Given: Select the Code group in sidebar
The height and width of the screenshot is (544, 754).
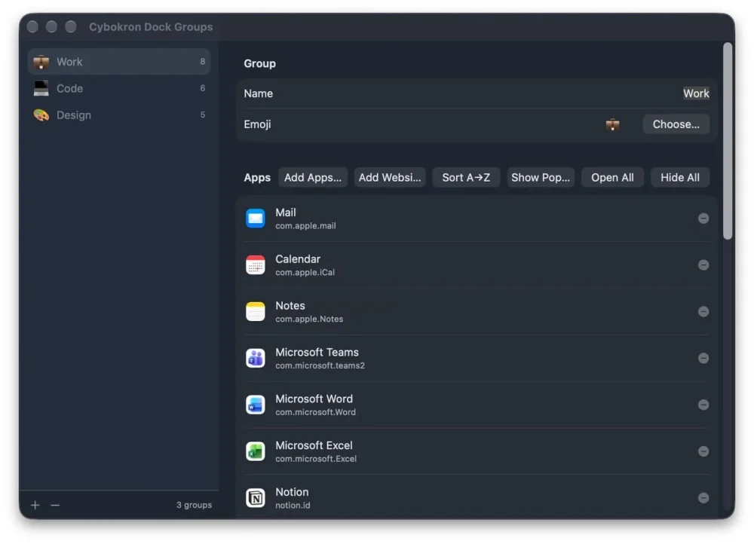Looking at the screenshot, I should [x=119, y=88].
